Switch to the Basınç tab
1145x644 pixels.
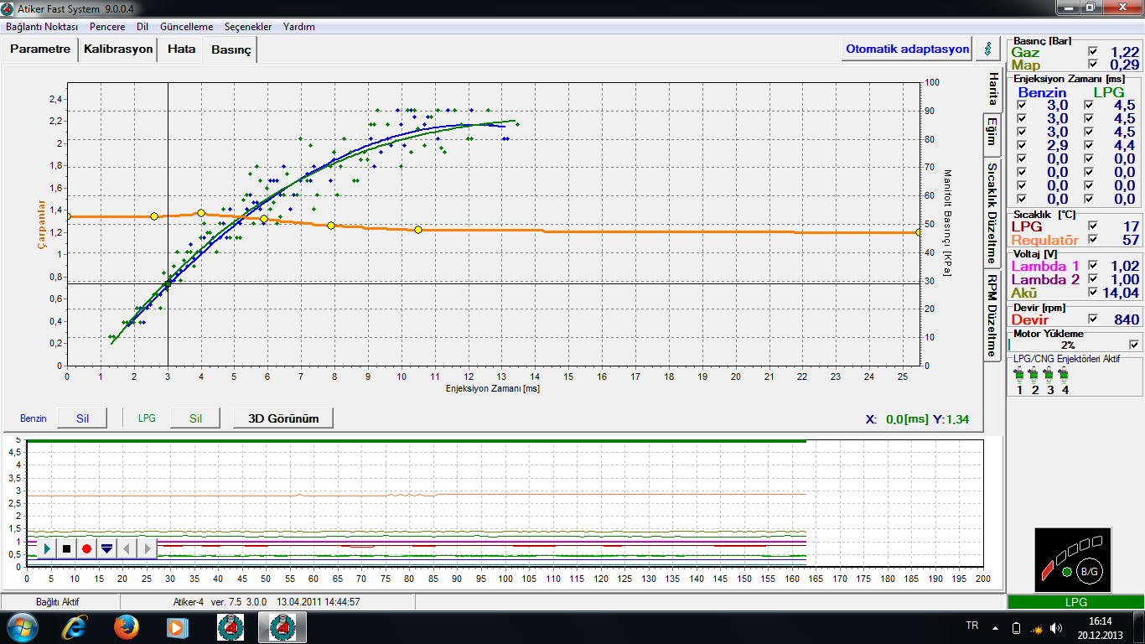click(231, 50)
